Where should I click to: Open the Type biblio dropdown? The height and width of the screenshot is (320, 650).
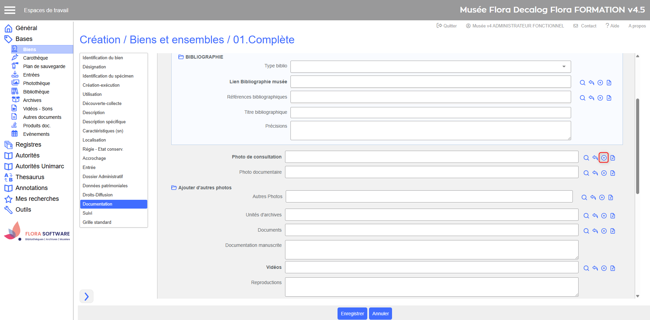click(x=430, y=67)
